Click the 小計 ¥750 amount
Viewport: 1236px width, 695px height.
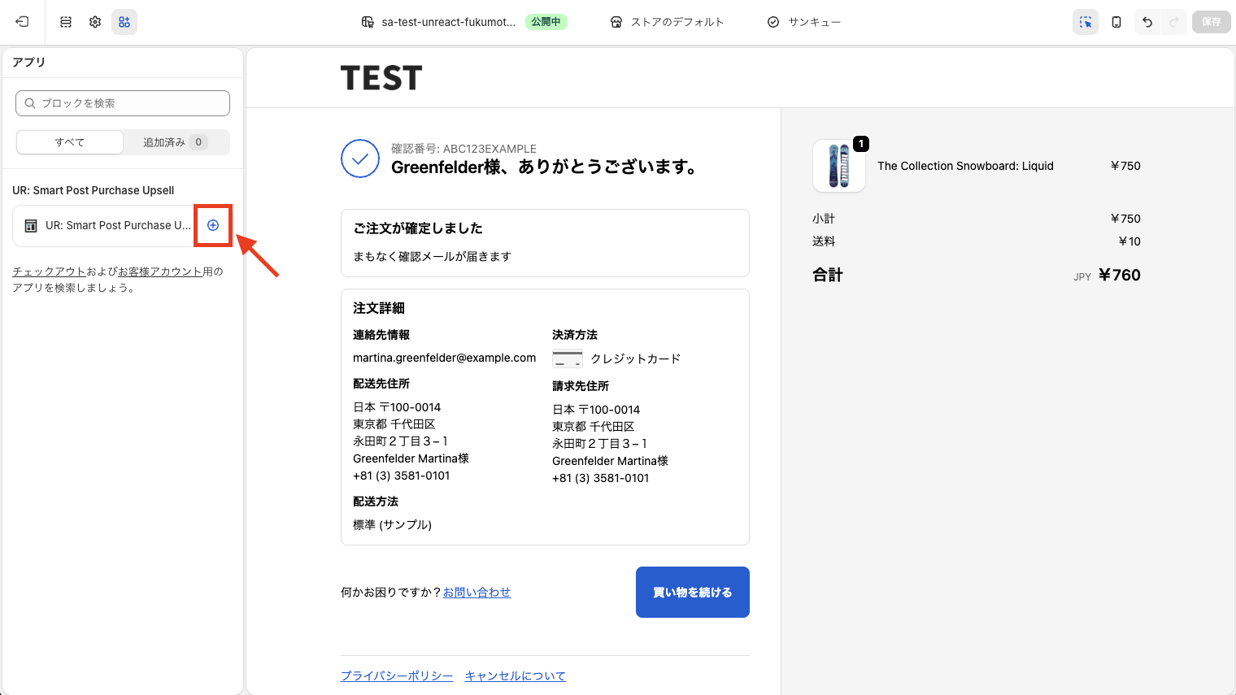[1125, 219]
